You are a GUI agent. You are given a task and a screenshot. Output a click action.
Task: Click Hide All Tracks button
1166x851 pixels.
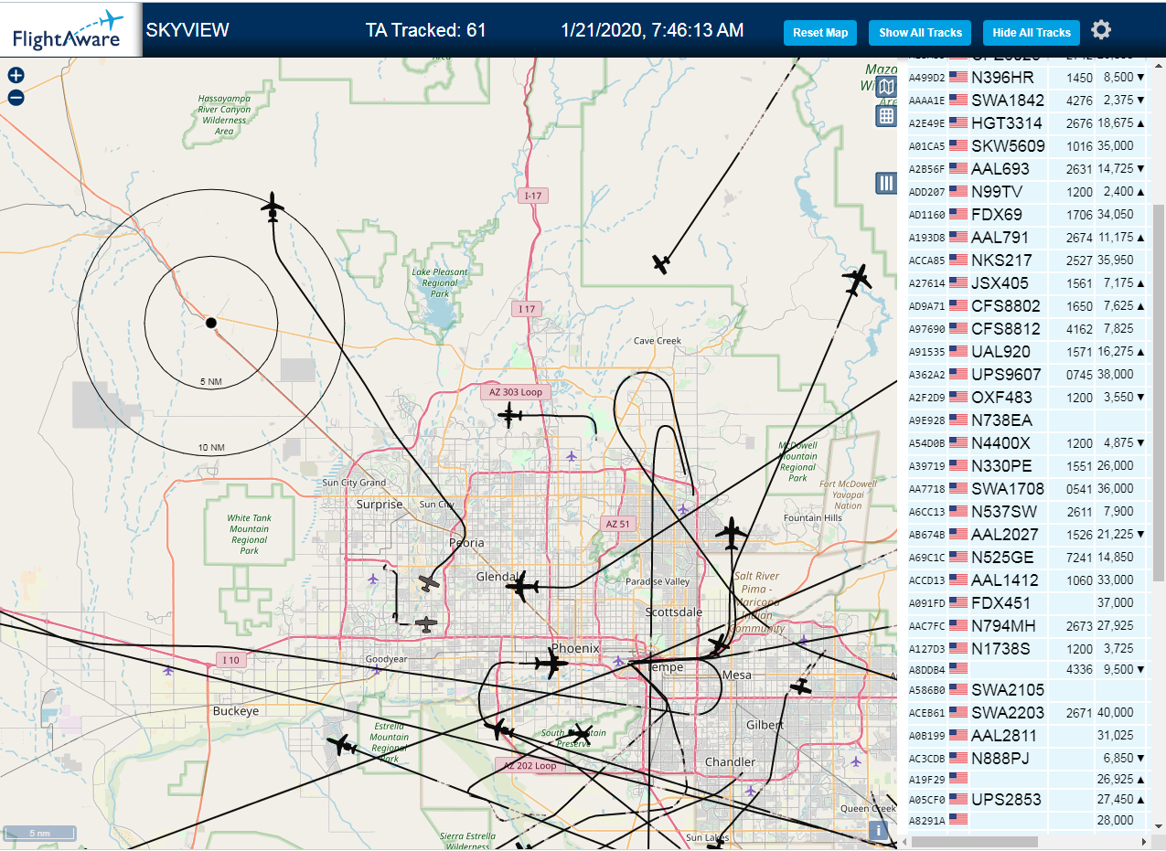point(1032,32)
